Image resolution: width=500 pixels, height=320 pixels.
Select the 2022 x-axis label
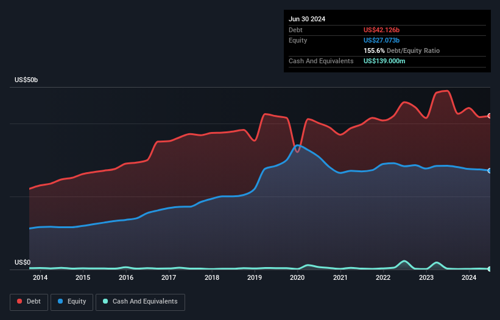pos(383,277)
